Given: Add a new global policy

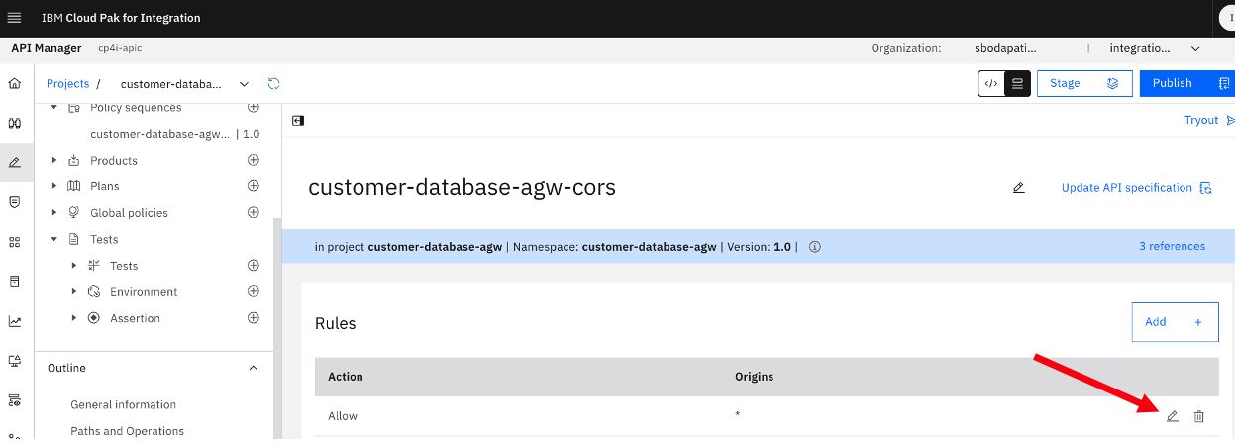Looking at the screenshot, I should coord(254,212).
